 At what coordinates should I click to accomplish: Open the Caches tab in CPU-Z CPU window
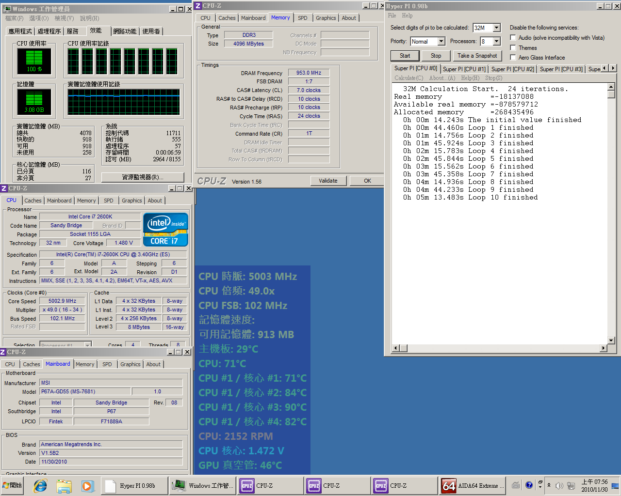pyautogui.click(x=33, y=201)
